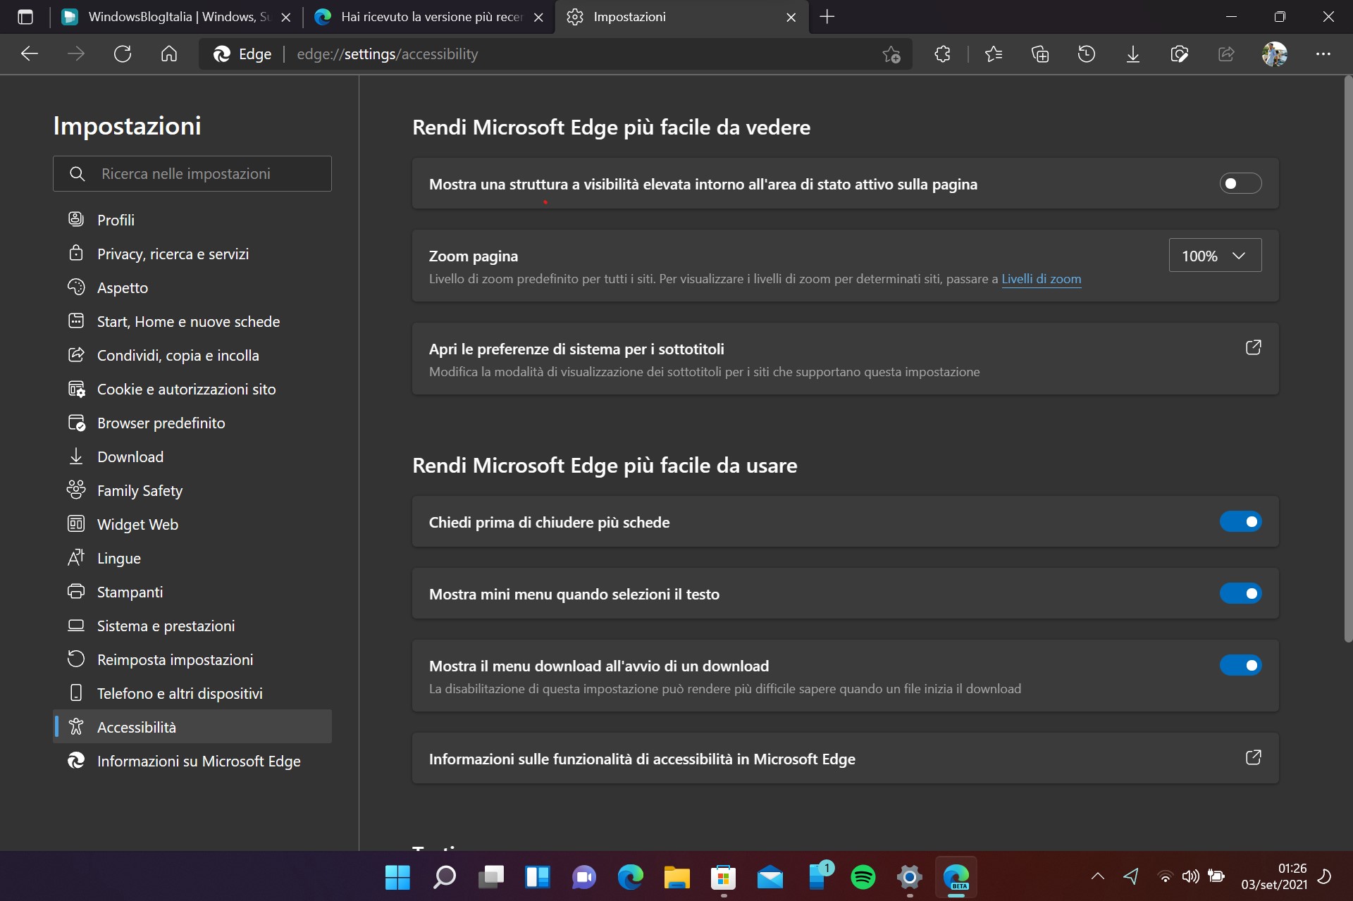Open the Extensions puzzle icon
Screen dimensions: 1353x901
[x=942, y=54]
